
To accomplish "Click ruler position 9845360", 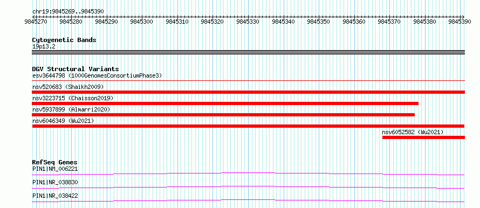I will coord(354,22).
